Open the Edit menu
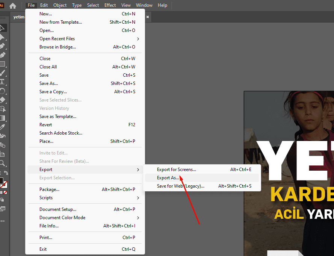The height and width of the screenshot is (256, 334). (x=44, y=5)
